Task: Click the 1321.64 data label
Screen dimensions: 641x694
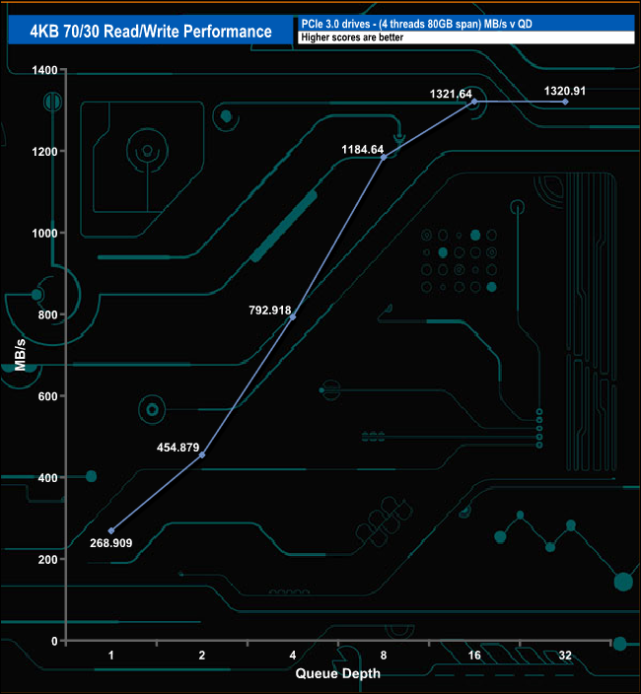Action: 451,94
